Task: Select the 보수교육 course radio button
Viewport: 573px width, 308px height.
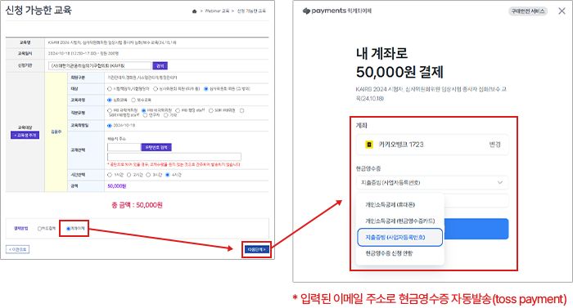Action: (133, 100)
